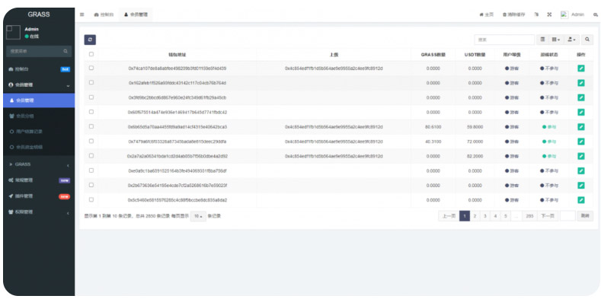
Task: Focus the jump-to-page number input
Action: (x=567, y=216)
